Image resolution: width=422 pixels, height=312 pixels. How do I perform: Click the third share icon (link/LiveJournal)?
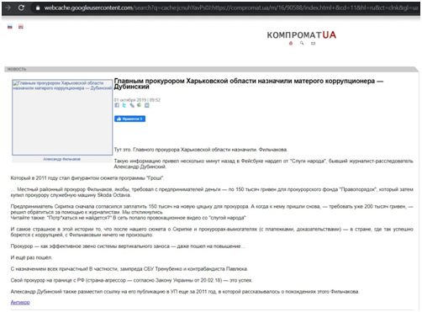click(132, 105)
